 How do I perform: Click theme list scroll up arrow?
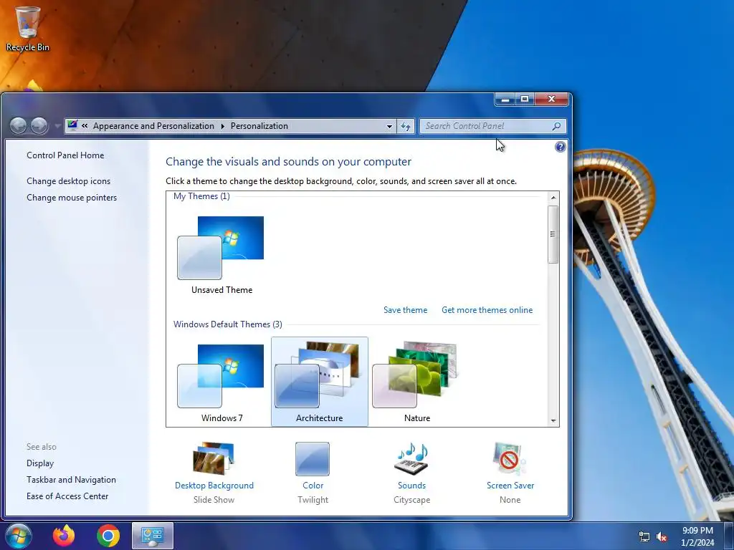coord(553,198)
